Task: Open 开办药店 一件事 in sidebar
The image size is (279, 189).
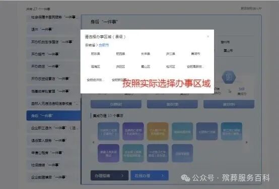Action: tap(53, 66)
